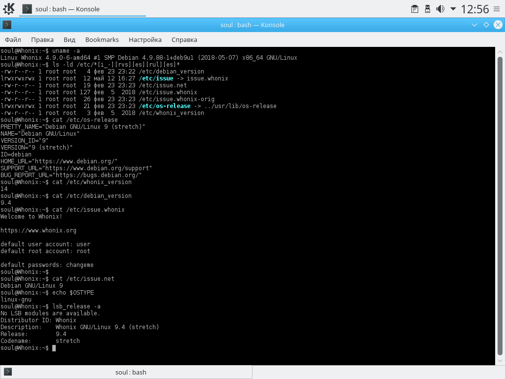Open the Правка menu

42,39
